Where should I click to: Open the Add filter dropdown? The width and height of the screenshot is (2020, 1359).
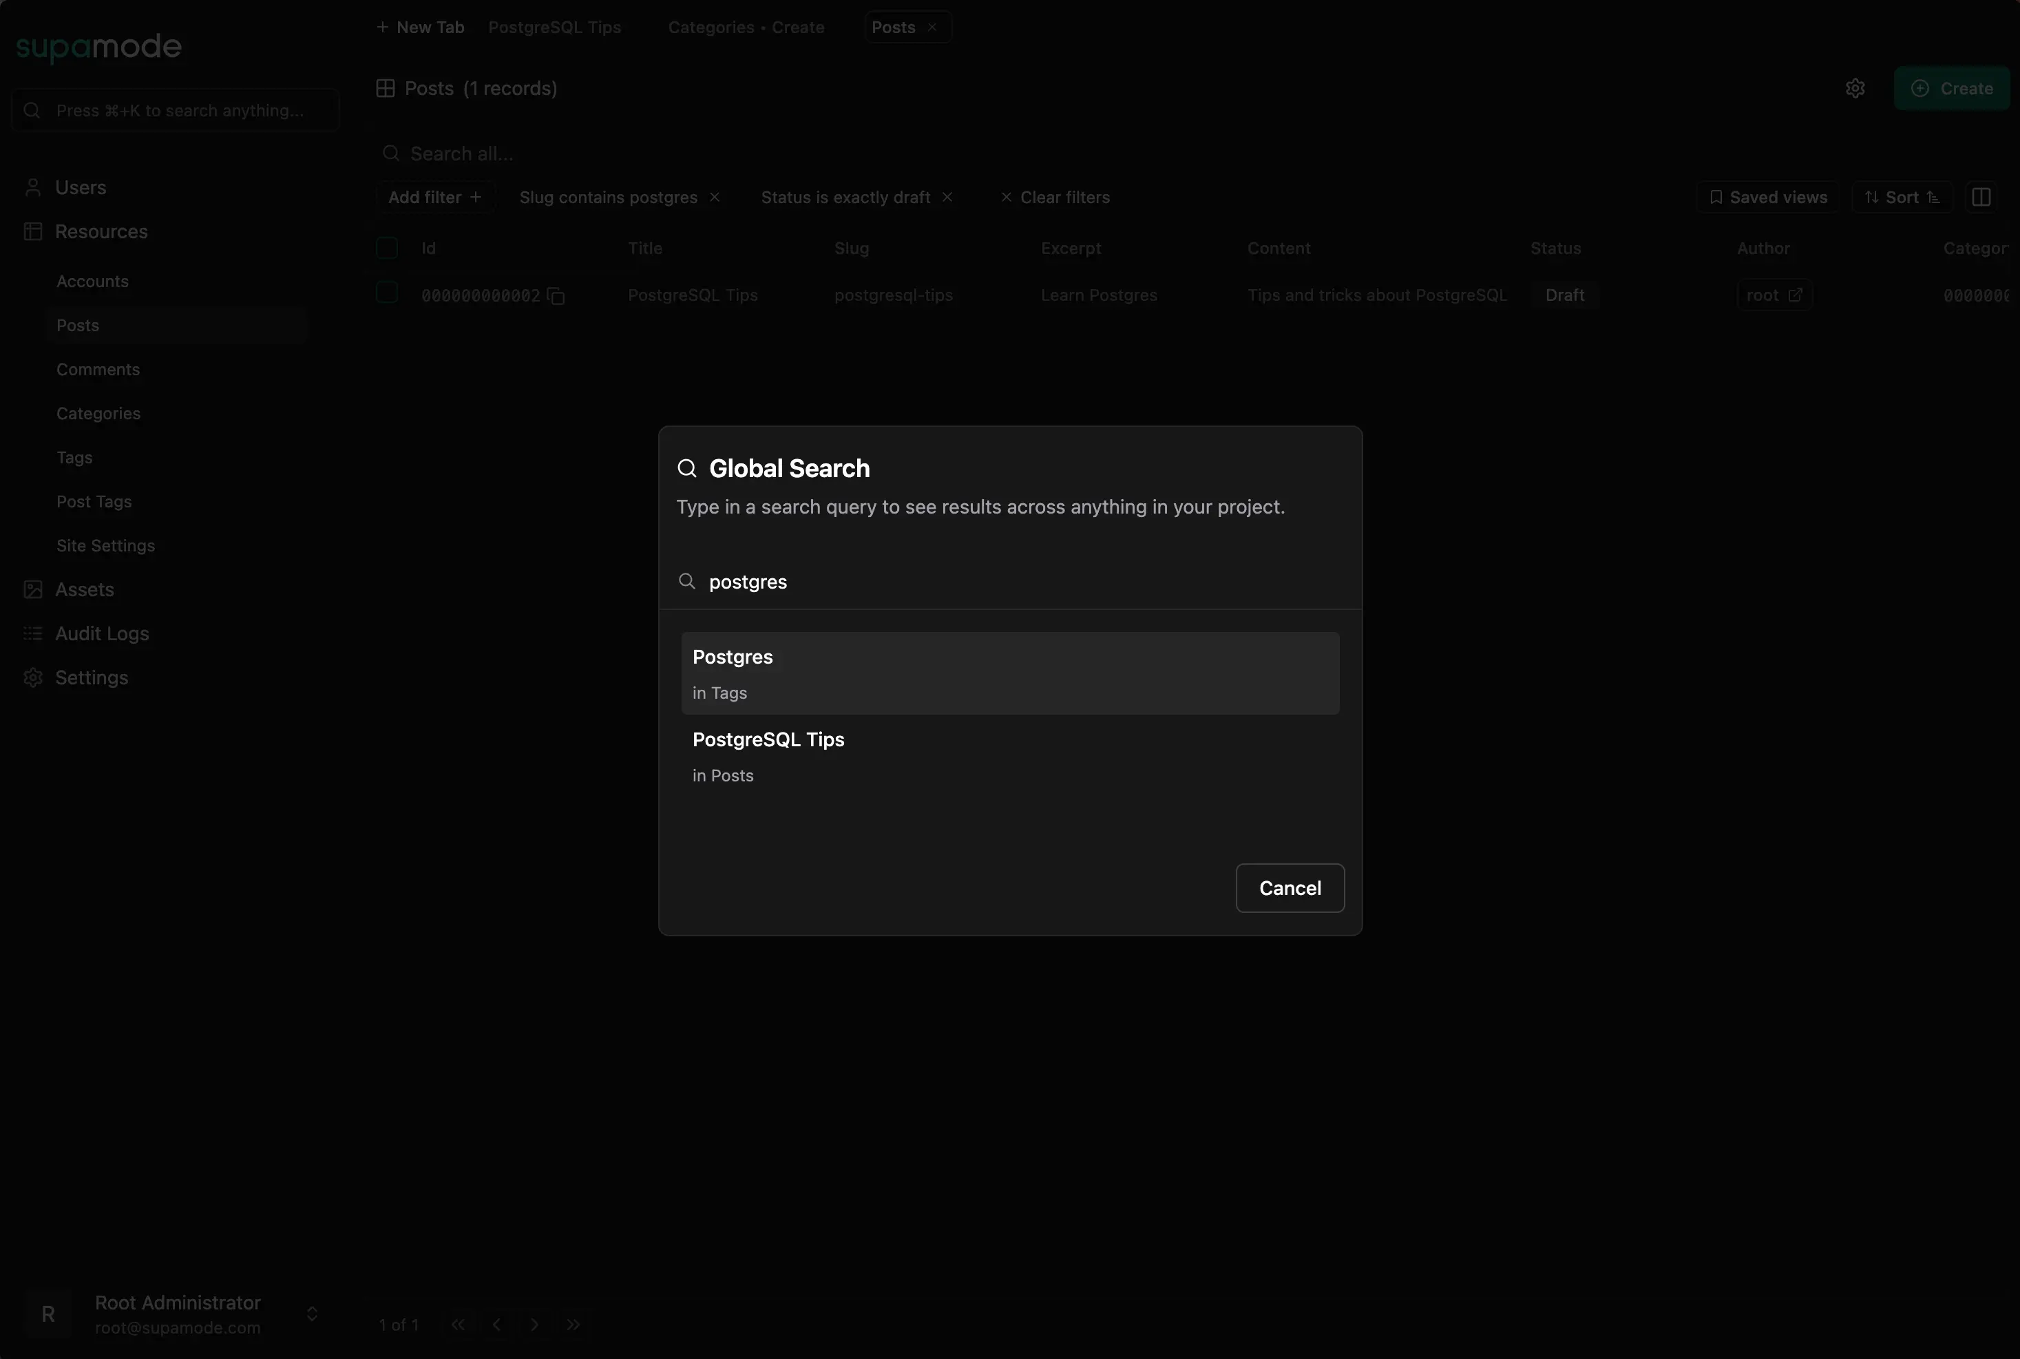[x=432, y=197]
